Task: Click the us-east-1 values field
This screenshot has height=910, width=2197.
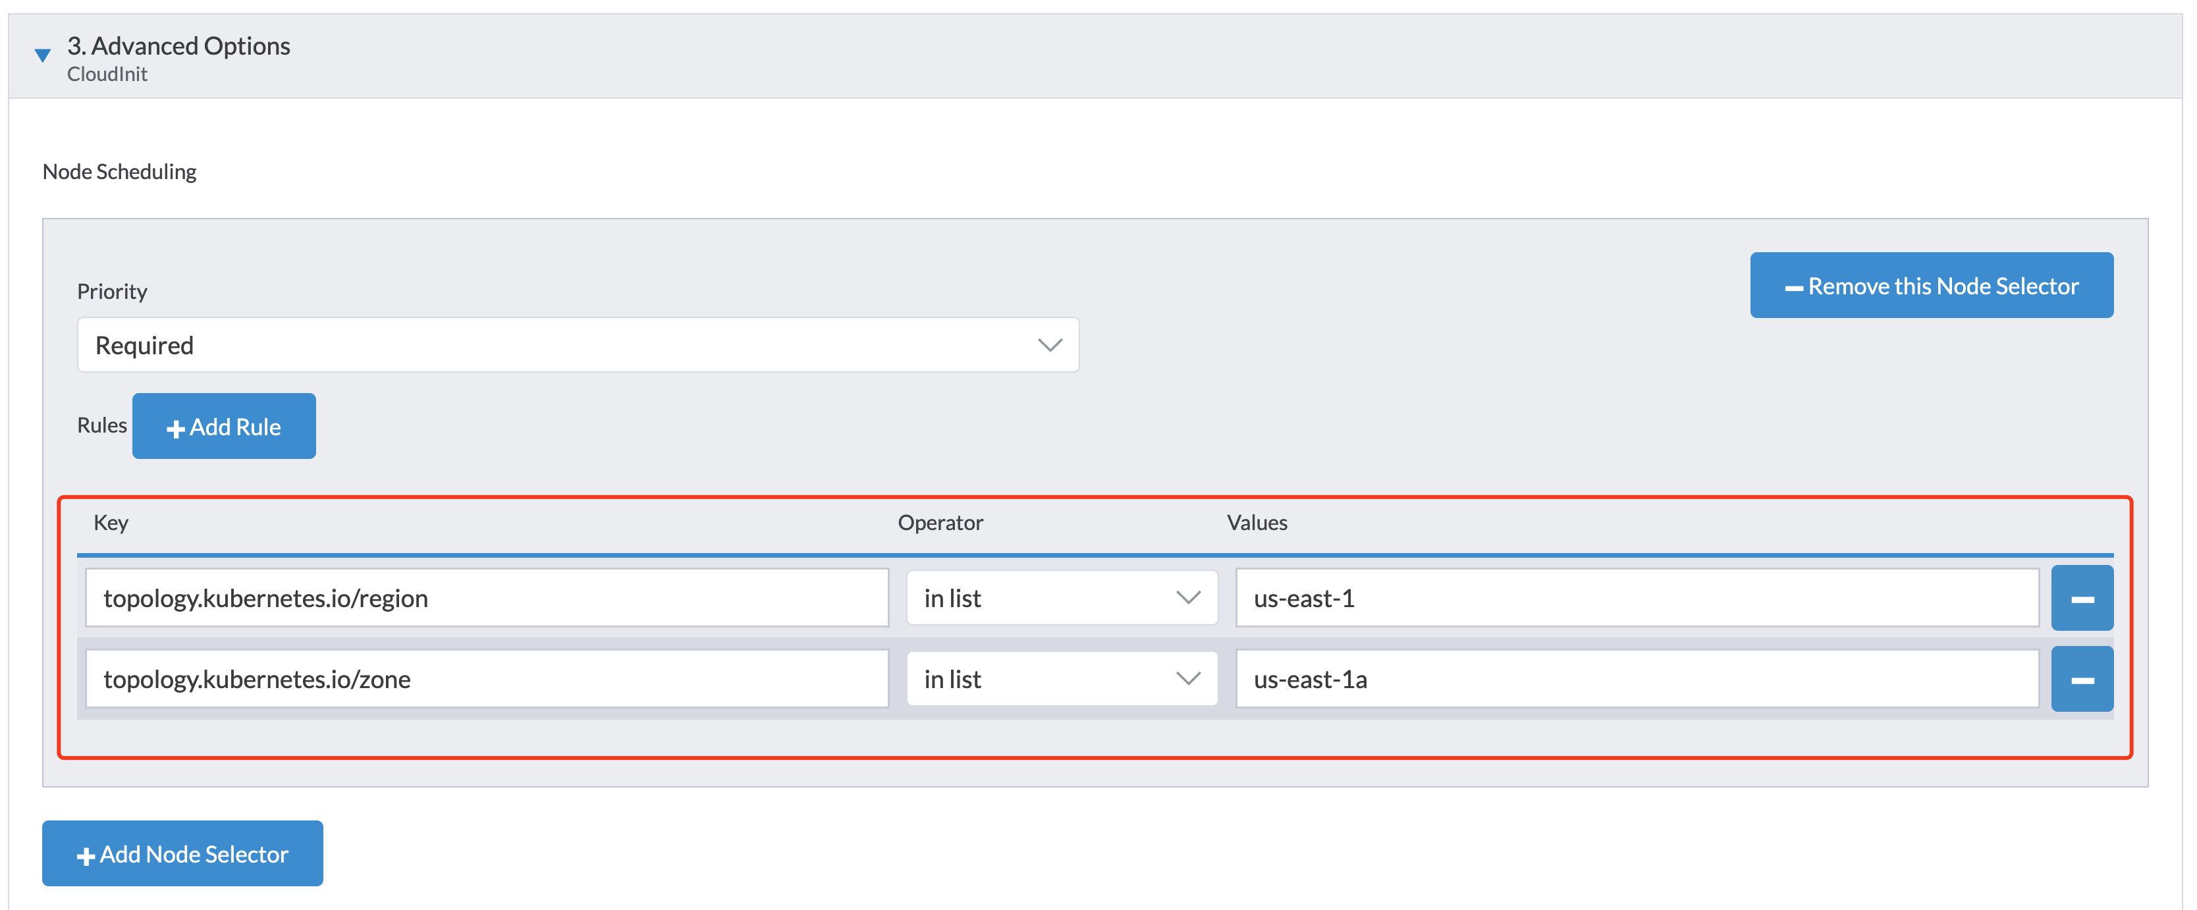Action: [x=1636, y=598]
